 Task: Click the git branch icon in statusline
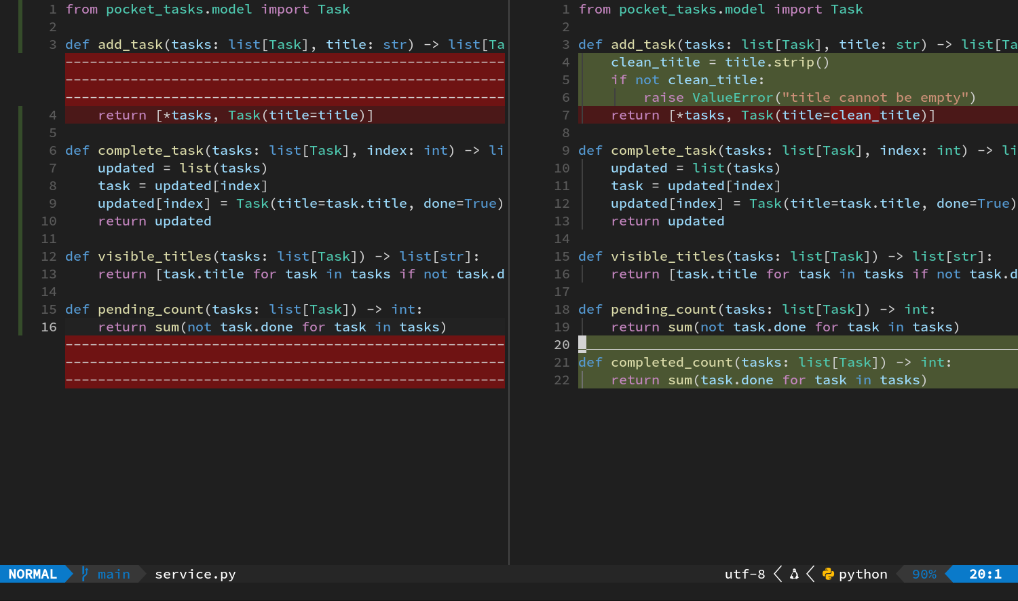coord(85,574)
